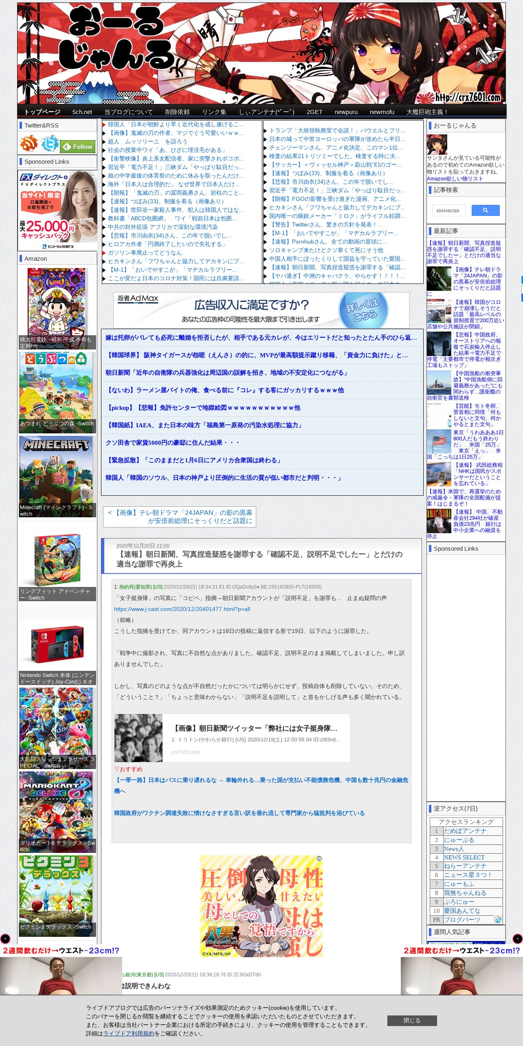The width and height of the screenshot is (523, 1046).
Task: Submit search with magnifier button
Action: click(x=486, y=210)
